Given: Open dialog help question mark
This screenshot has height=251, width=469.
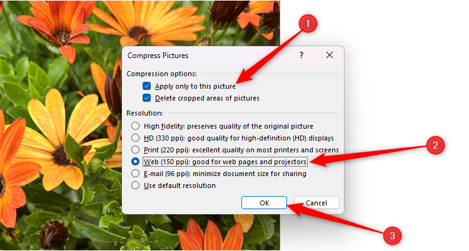Looking at the screenshot, I should pyautogui.click(x=301, y=55).
